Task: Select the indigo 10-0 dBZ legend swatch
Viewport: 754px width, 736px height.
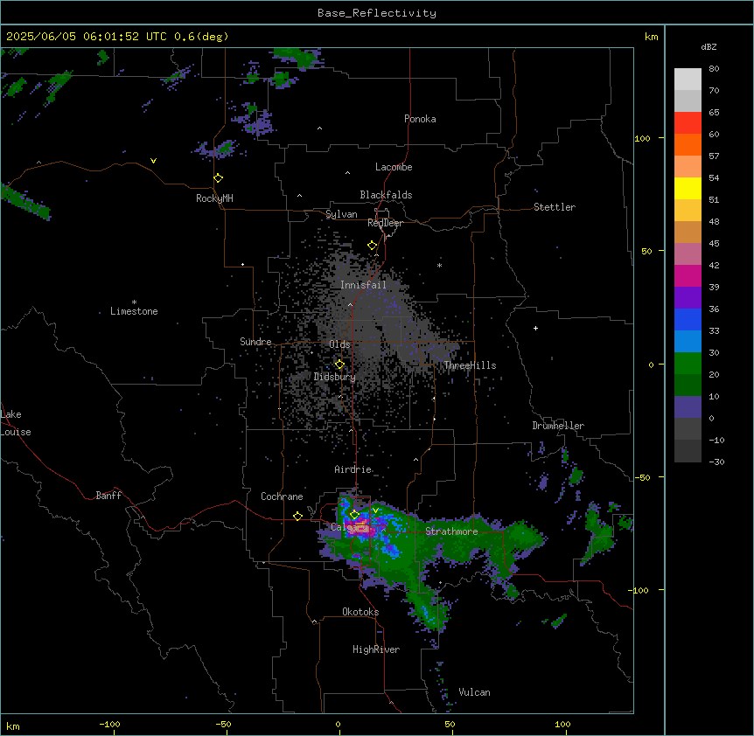Action: tap(688, 407)
